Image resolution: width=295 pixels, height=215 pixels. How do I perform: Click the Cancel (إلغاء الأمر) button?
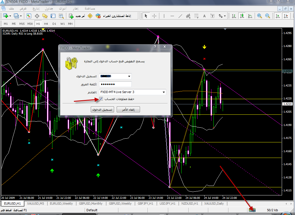128,110
